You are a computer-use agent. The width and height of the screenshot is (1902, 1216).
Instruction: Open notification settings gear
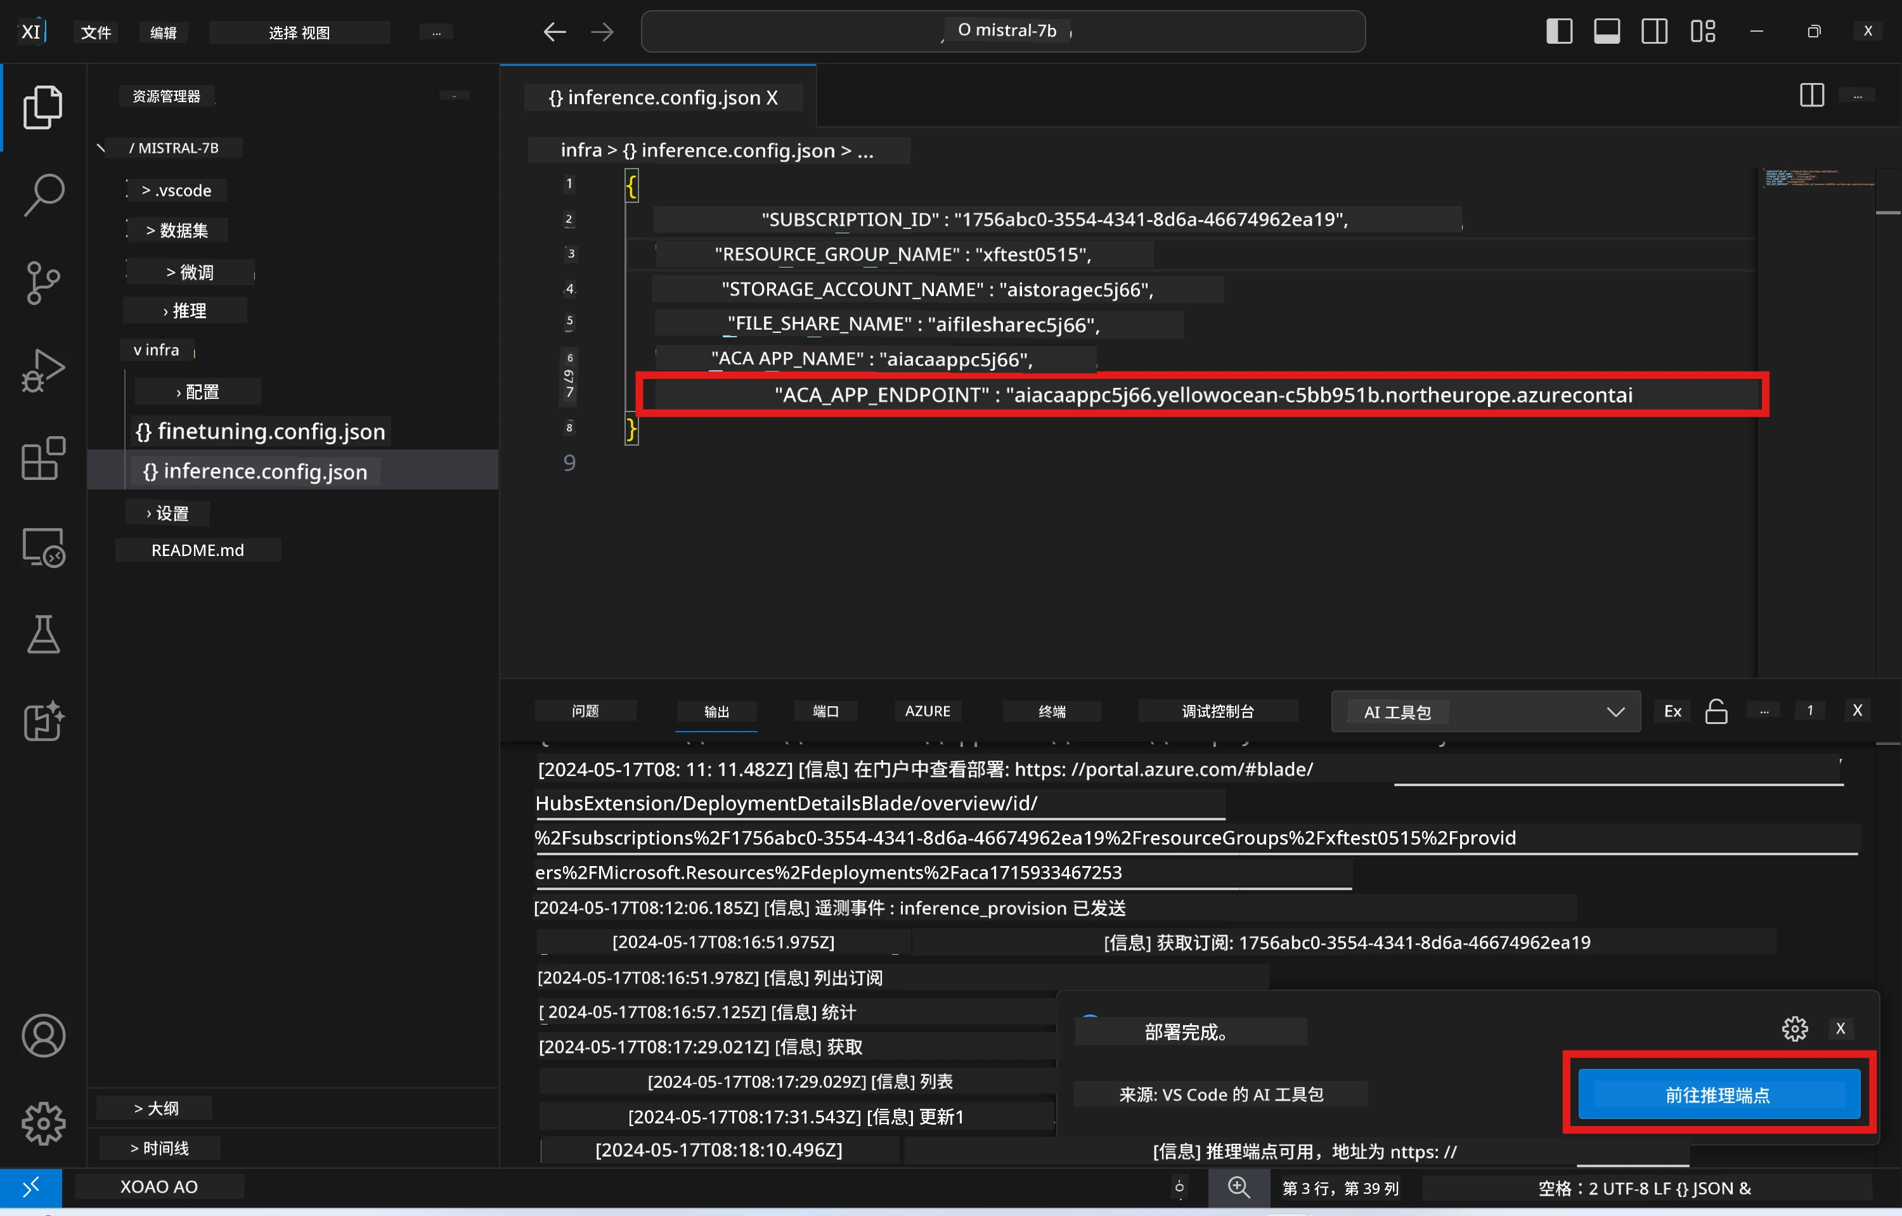coord(1795,1029)
